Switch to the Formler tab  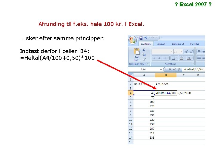(x=194, y=44)
